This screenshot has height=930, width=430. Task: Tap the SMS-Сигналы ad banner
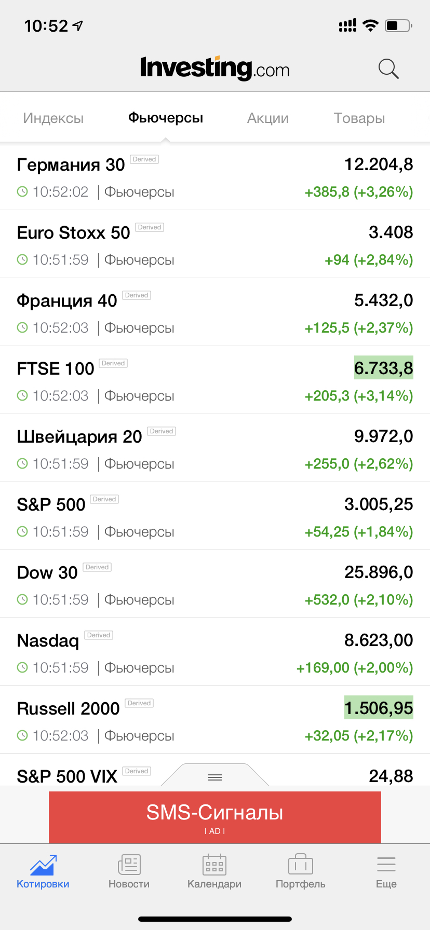[215, 817]
